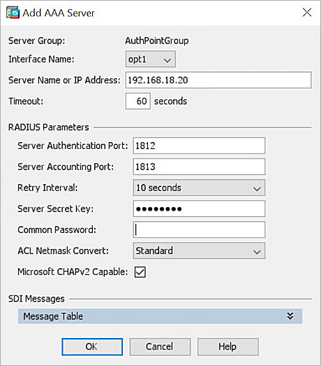This screenshot has width=321, height=366.
Task: Uncheck Microsoft CHAPv2 Capable checkbox
Action: click(140, 272)
